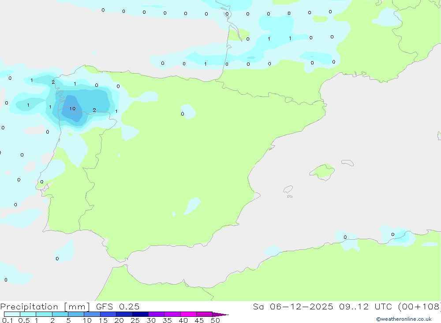Open the weatheronline.co.uk credit link
441x323 pixels.
[x=404, y=319]
